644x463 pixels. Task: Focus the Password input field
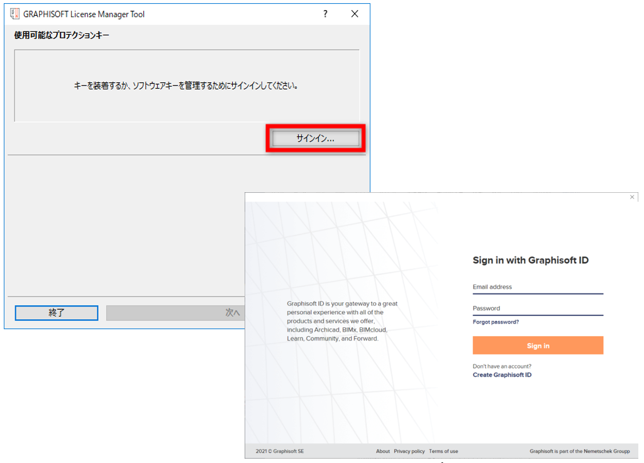[x=538, y=309]
